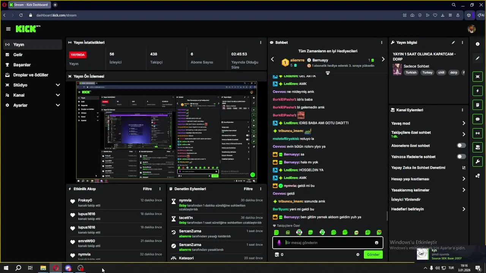Open File Explorer from taskbar
Image resolution: width=486 pixels, height=273 pixels.
click(43, 268)
